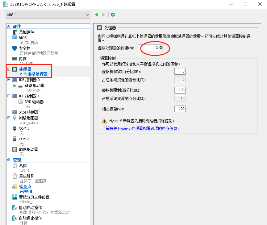Select the 磁盘驱动器 floppy icon

(15, 149)
